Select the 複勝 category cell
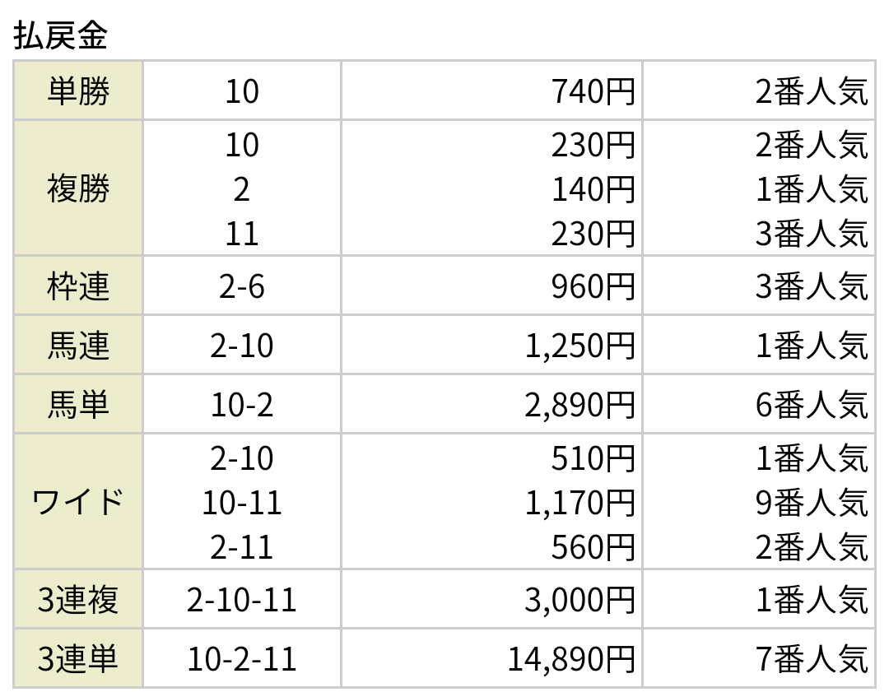 click(78, 188)
